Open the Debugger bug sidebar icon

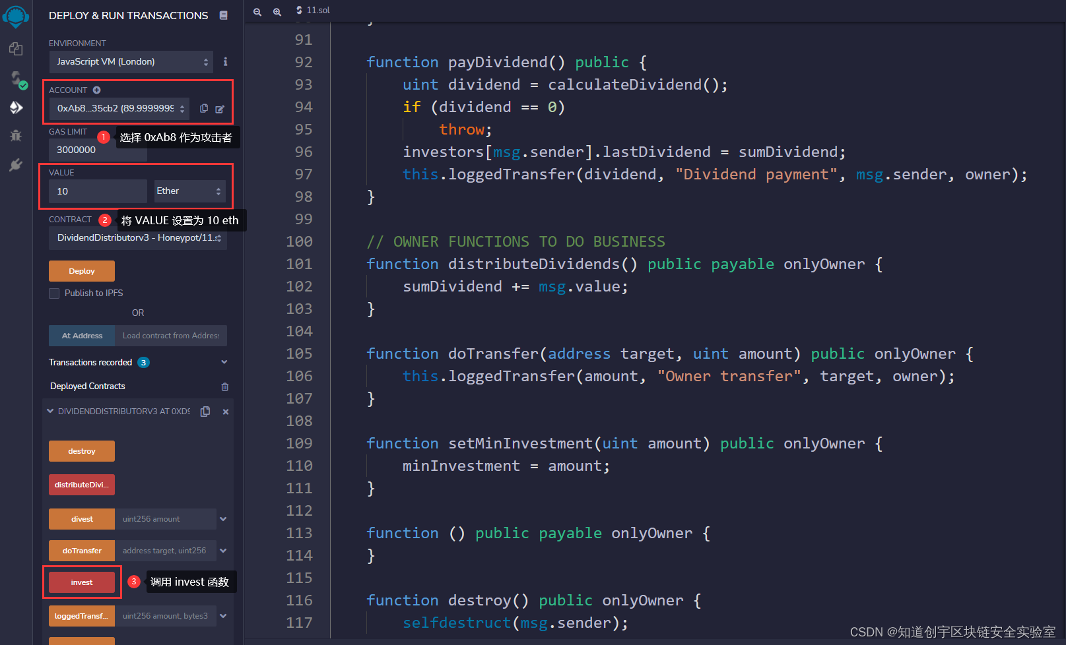(x=16, y=136)
